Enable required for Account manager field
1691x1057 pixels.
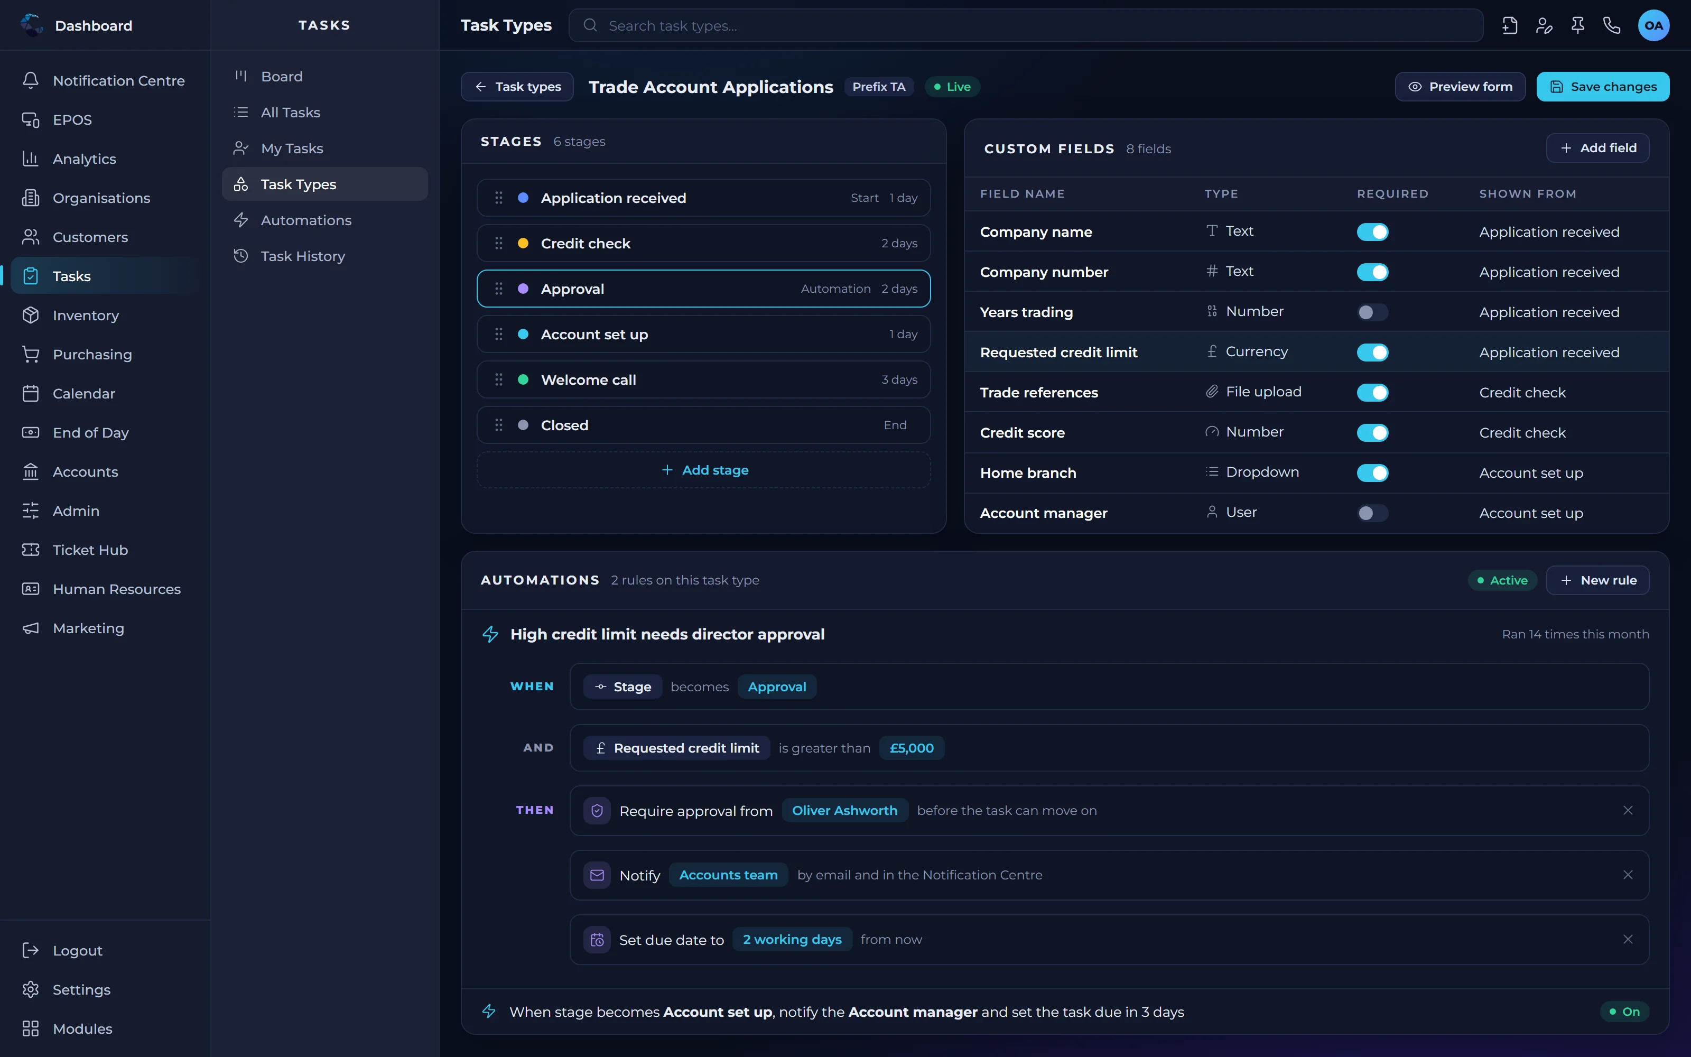click(x=1372, y=513)
